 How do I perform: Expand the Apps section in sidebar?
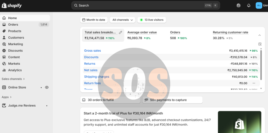(x=7, y=97)
